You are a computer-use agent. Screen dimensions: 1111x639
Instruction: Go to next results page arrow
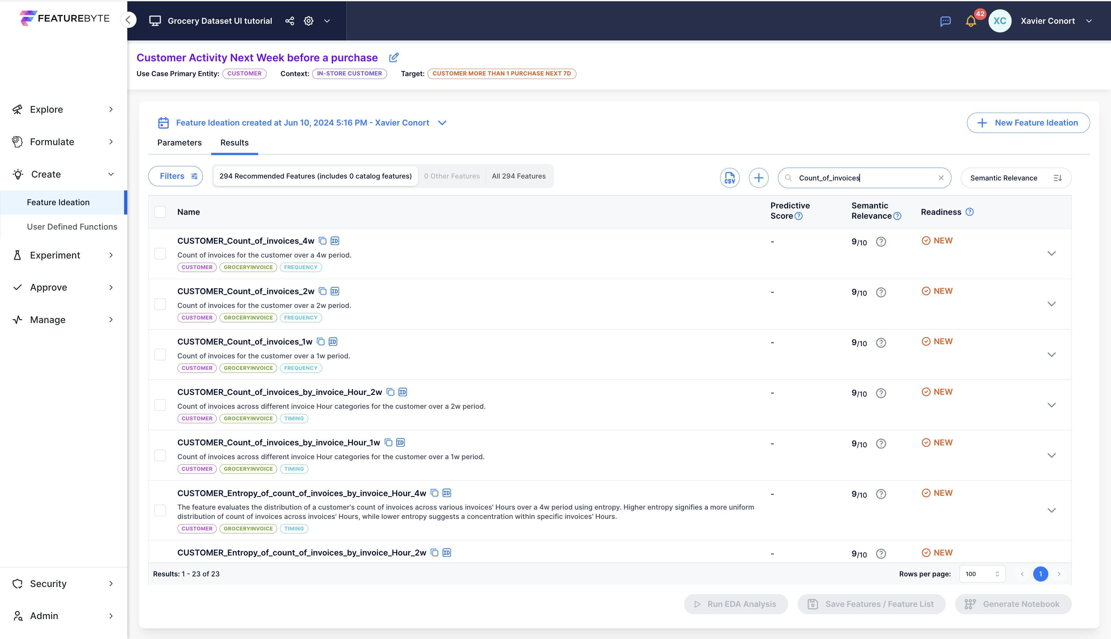(1059, 574)
